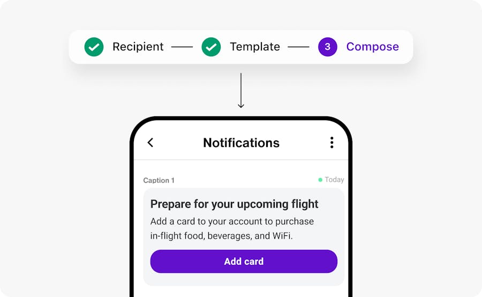Go to the Template step
This screenshot has height=297, width=482.
click(x=254, y=47)
